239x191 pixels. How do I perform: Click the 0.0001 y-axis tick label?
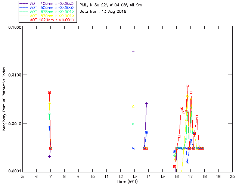15,171
